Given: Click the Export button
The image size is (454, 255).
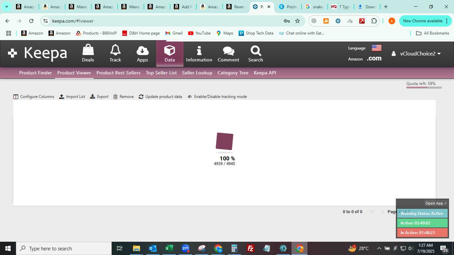Looking at the screenshot, I should tap(99, 97).
